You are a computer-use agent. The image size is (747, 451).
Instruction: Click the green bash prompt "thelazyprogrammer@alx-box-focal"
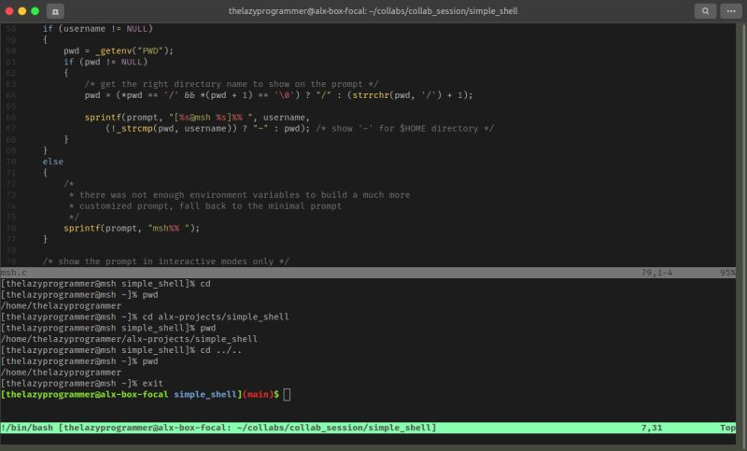pyautogui.click(x=87, y=394)
